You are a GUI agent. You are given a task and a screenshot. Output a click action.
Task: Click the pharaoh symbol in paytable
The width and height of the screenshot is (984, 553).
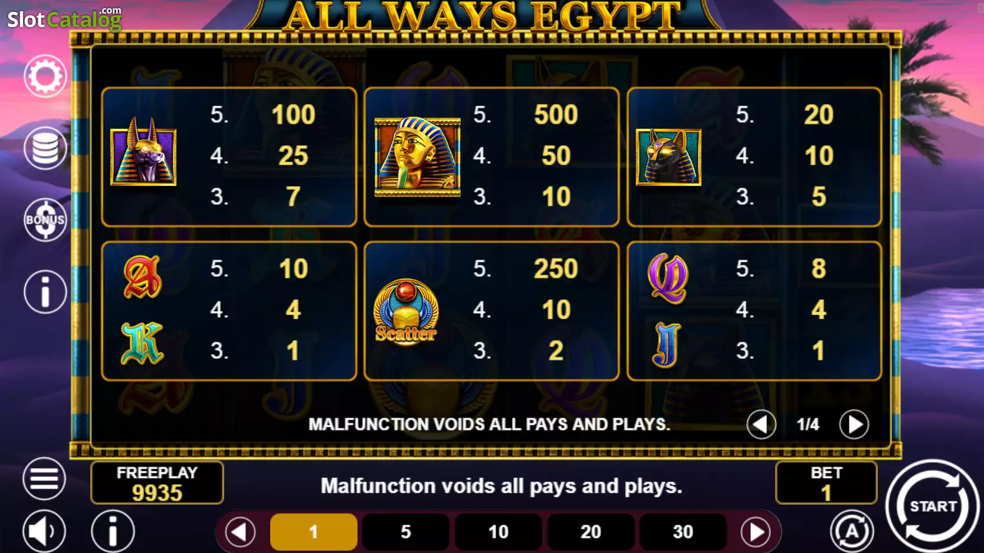click(x=418, y=157)
